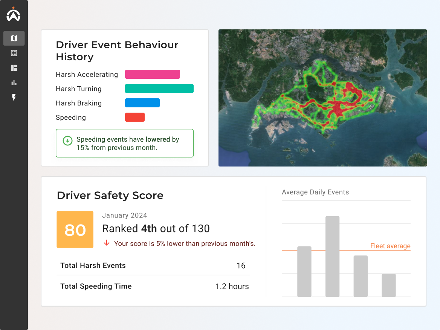Click the app logo in sidebar

14,15
